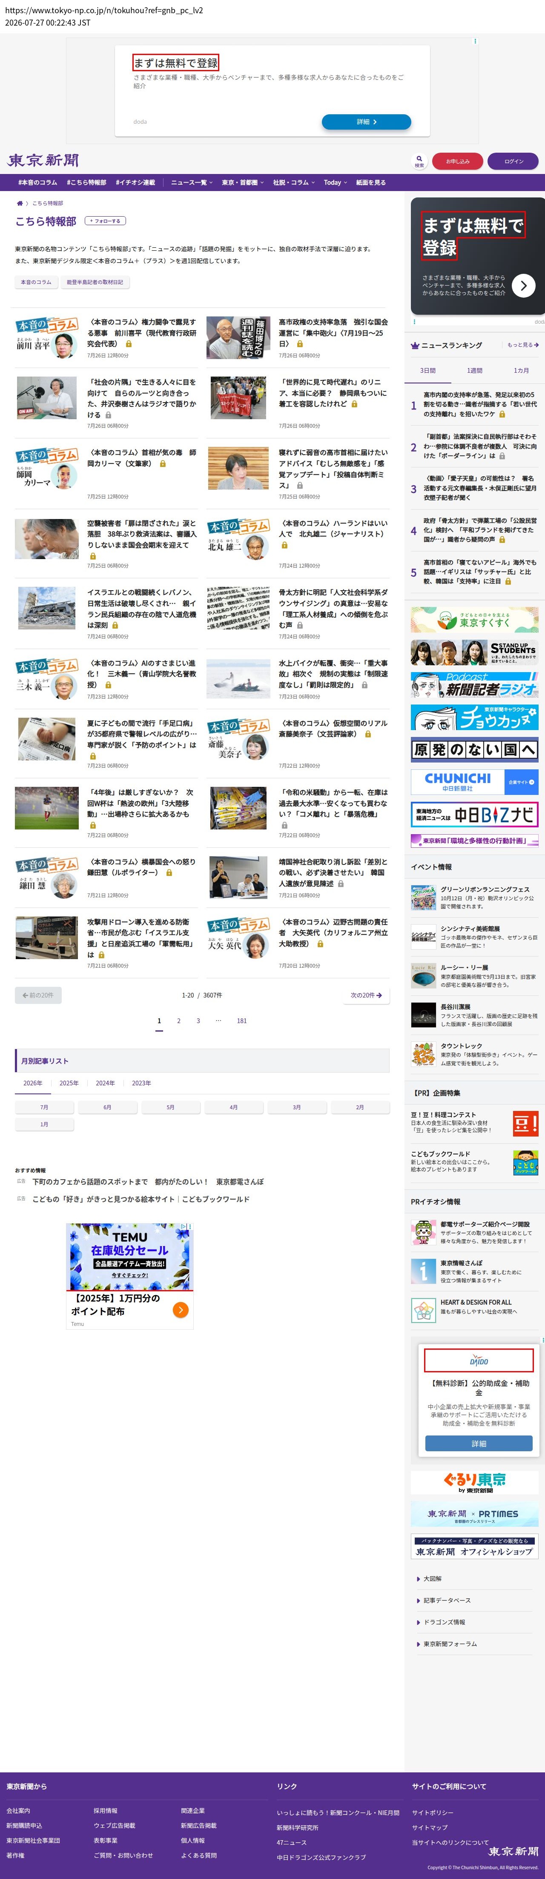This screenshot has height=1879, width=545.
Task: Select the 2024年 monthly list tab
Action: point(105,1083)
